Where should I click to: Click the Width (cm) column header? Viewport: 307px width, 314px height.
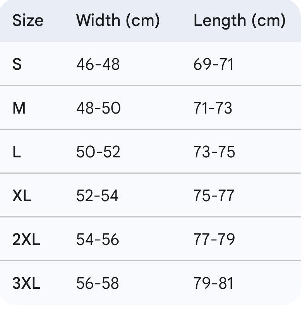tap(118, 21)
